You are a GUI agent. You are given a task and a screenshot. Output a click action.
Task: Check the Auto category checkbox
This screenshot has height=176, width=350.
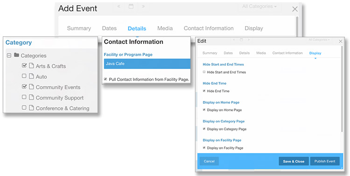24,76
